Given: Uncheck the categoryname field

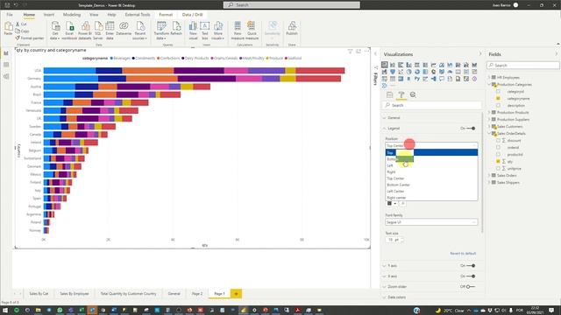Looking at the screenshot, I should pos(498,98).
